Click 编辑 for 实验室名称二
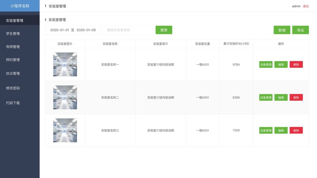Screen dimensions: 317x178 281,97
